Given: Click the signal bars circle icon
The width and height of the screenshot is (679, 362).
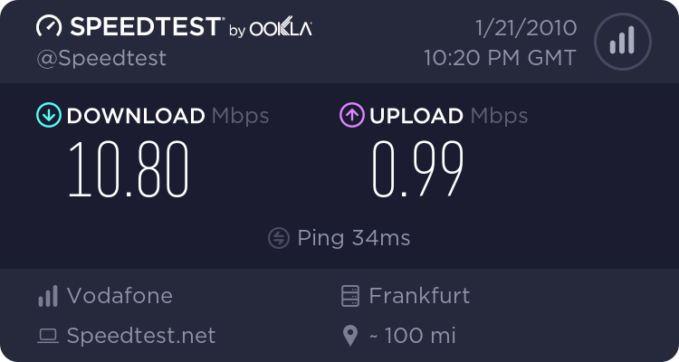Looking at the screenshot, I should coord(621,41).
